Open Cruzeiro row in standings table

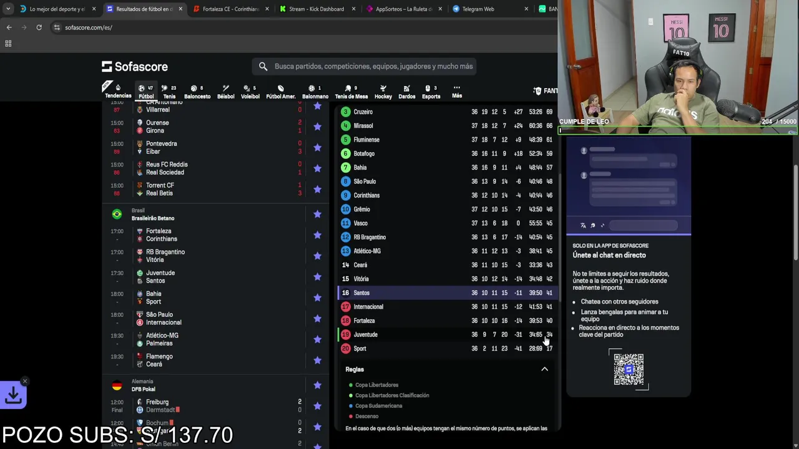click(447, 112)
